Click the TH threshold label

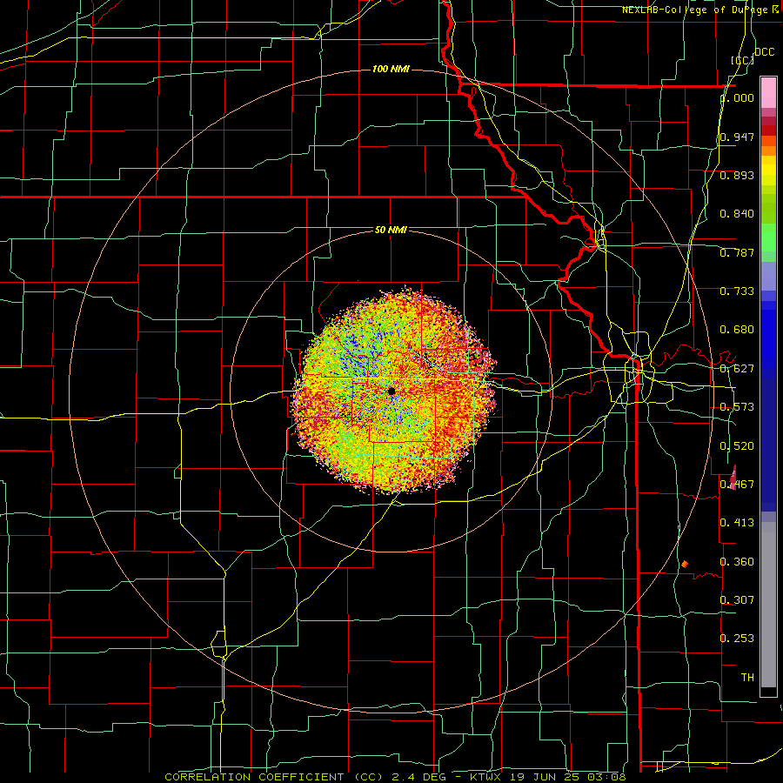[x=747, y=677]
